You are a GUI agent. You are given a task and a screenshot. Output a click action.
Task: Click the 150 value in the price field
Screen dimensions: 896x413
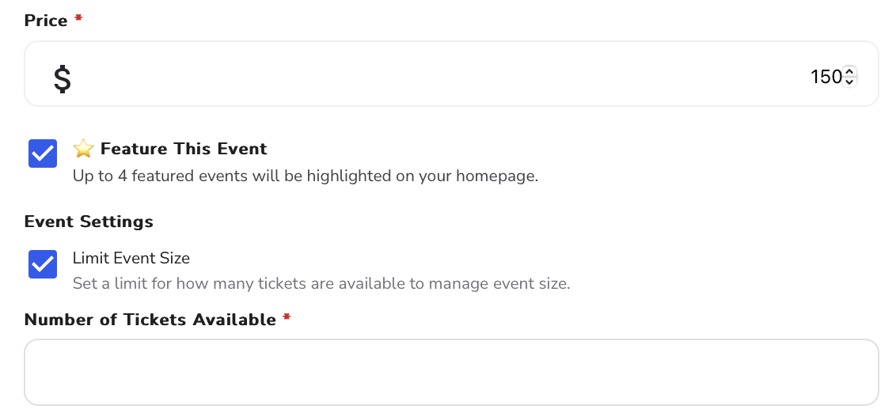point(826,77)
